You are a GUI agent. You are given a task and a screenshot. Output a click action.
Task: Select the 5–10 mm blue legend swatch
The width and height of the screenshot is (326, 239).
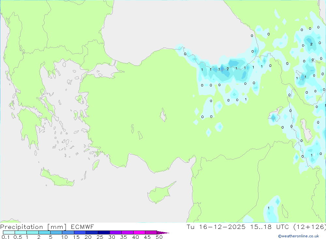click(56, 232)
